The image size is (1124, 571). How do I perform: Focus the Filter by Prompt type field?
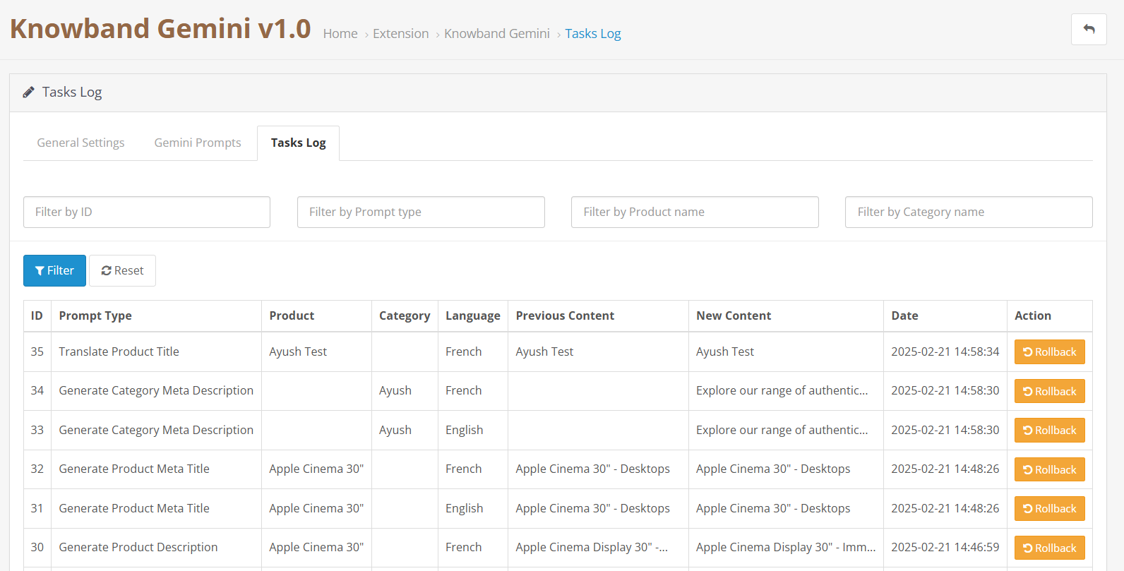pos(421,212)
